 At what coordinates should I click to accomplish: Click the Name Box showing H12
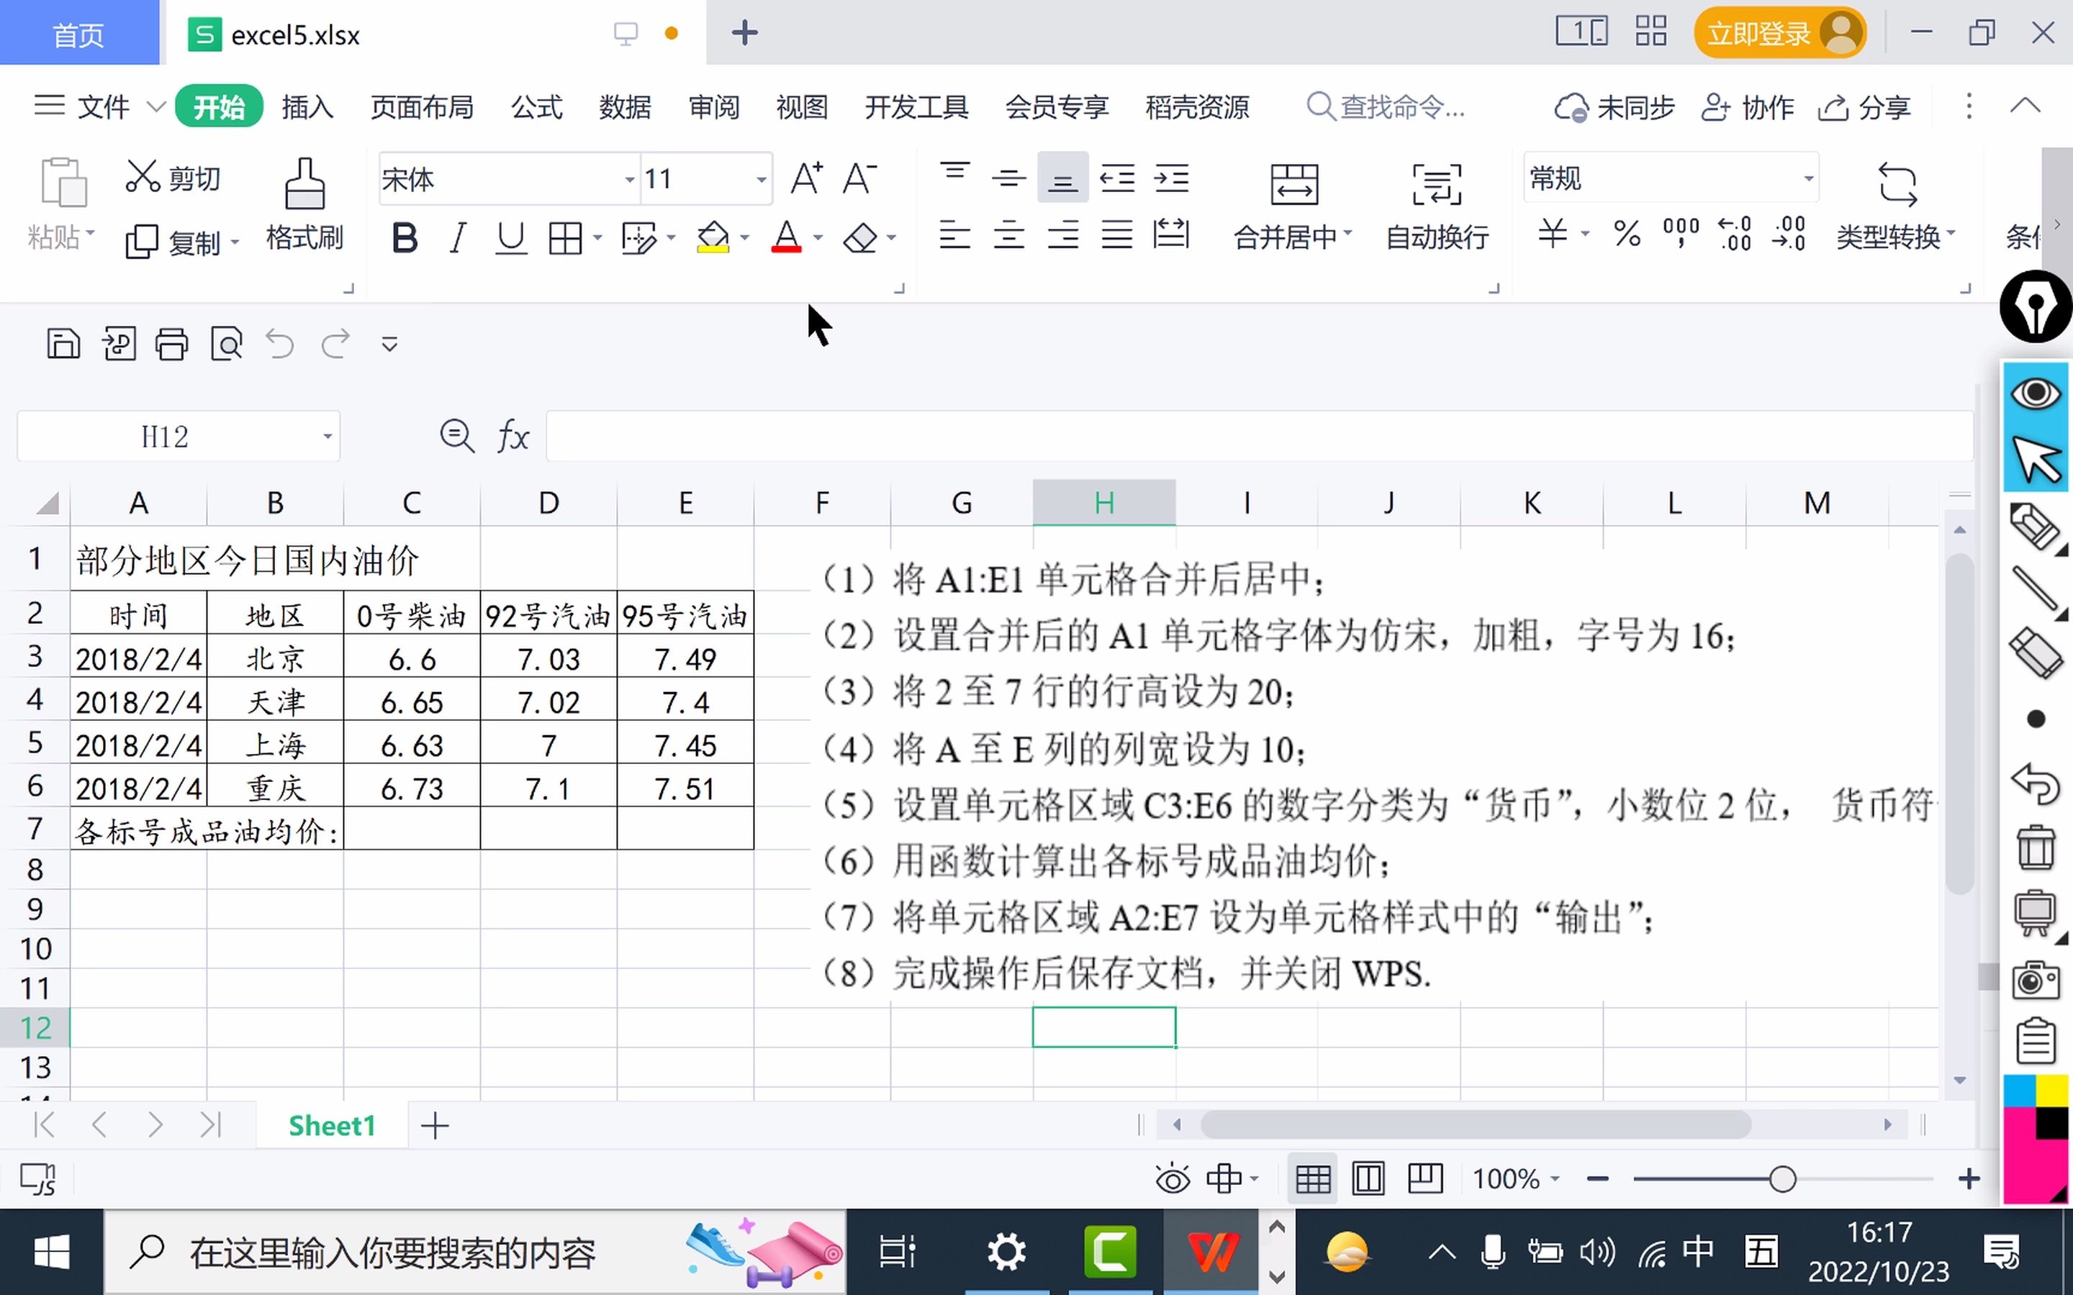point(166,437)
